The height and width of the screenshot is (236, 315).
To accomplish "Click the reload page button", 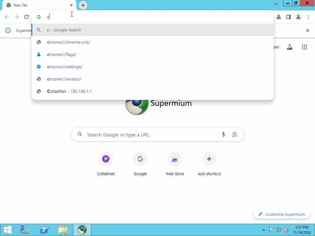I will (26, 17).
